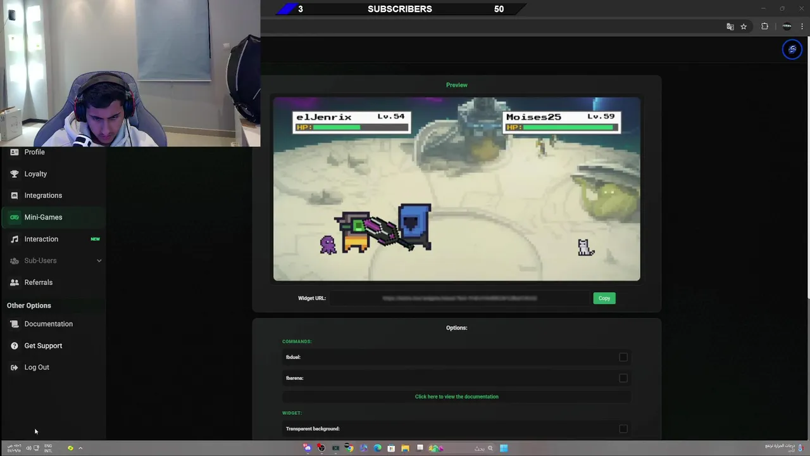Open the Chrome three-dot menu
Viewport: 810px width, 456px height.
coord(802,27)
